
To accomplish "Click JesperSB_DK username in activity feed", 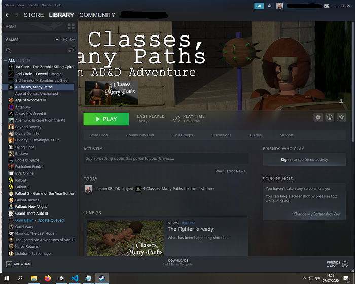I will 108,189.
